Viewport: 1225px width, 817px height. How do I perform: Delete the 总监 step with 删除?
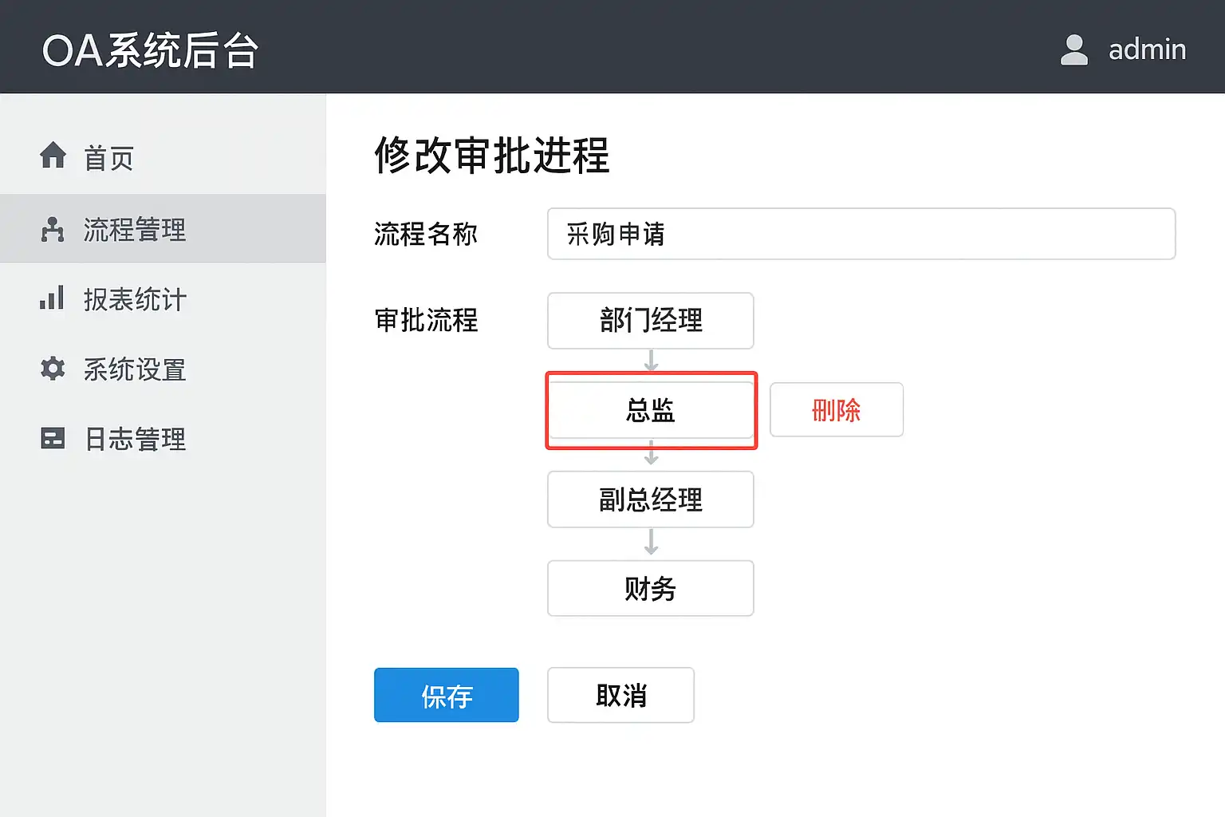(836, 410)
